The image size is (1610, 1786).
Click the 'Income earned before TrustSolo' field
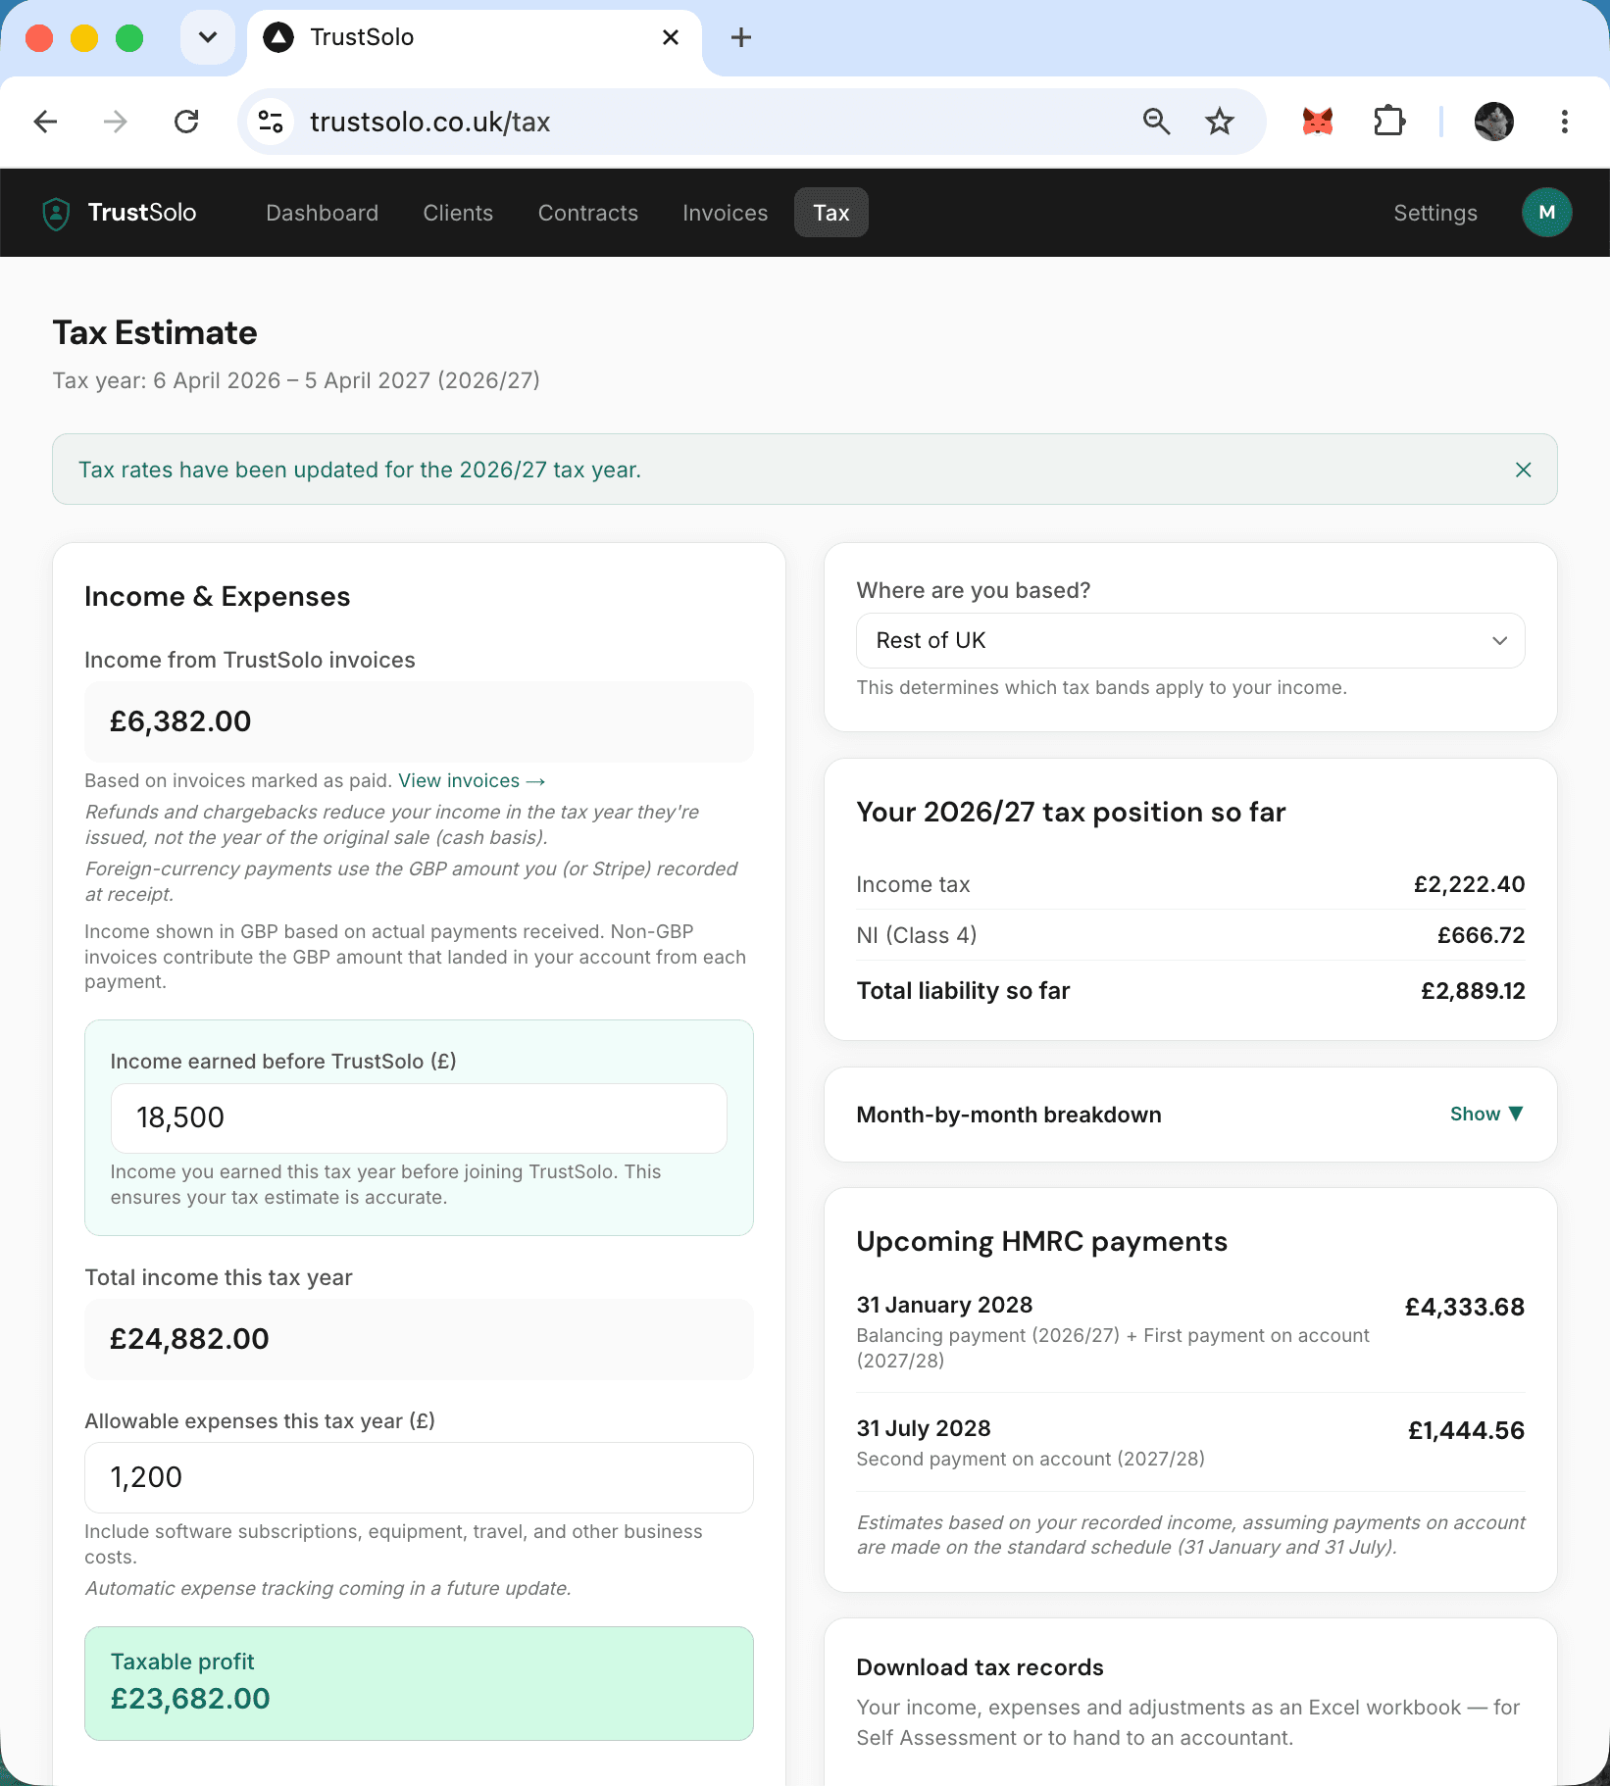click(x=419, y=1117)
